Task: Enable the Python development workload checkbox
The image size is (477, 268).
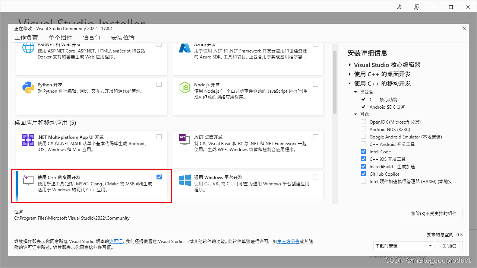Action: click(x=159, y=84)
